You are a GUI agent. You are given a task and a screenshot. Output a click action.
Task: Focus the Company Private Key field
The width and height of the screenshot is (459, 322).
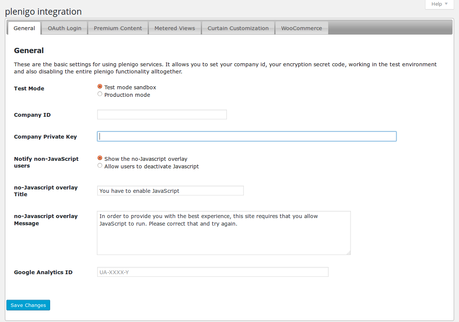click(247, 136)
